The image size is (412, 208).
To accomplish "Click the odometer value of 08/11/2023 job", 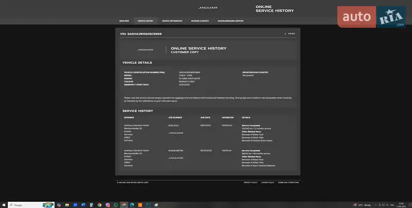I will (x=227, y=125).
